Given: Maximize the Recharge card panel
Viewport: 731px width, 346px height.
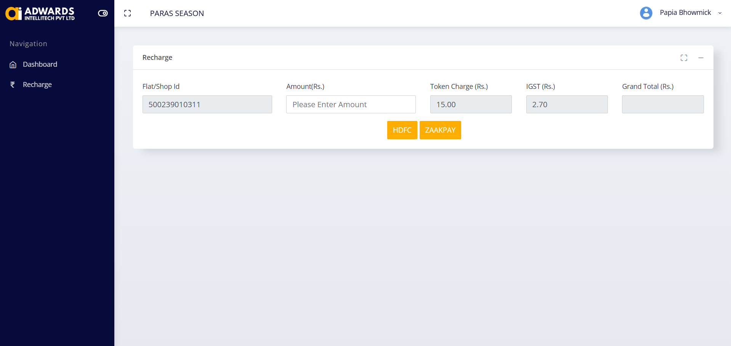Looking at the screenshot, I should [x=684, y=58].
